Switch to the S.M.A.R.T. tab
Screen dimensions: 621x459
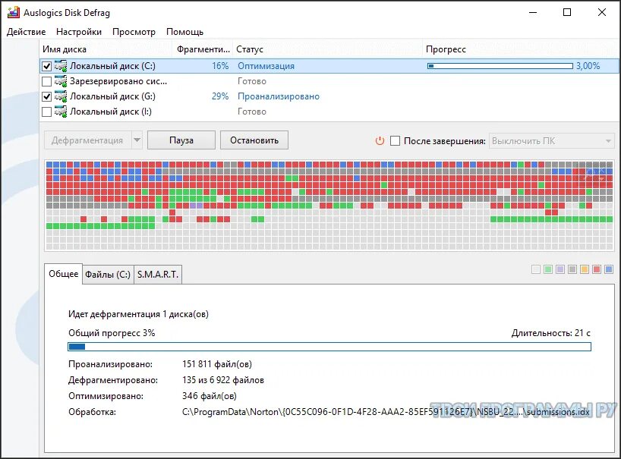(158, 275)
